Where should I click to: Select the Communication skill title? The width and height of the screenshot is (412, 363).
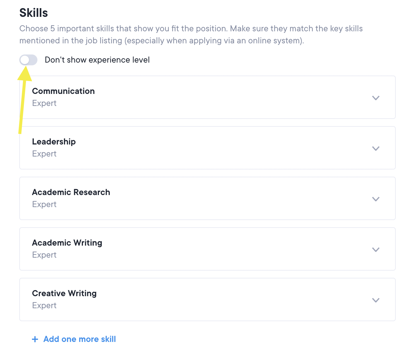point(63,91)
